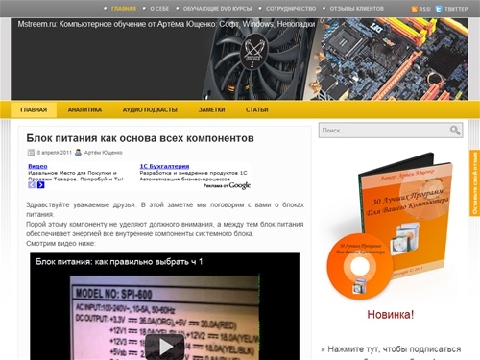
Task: Open the Видео ad link
Action: [x=37, y=166]
